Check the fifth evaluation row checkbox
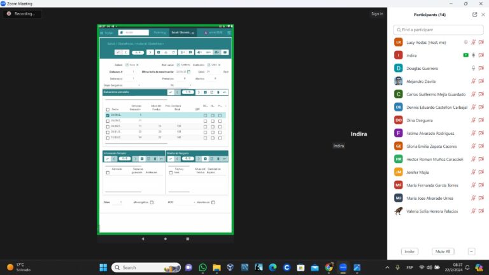489x275 pixels. click(108, 137)
